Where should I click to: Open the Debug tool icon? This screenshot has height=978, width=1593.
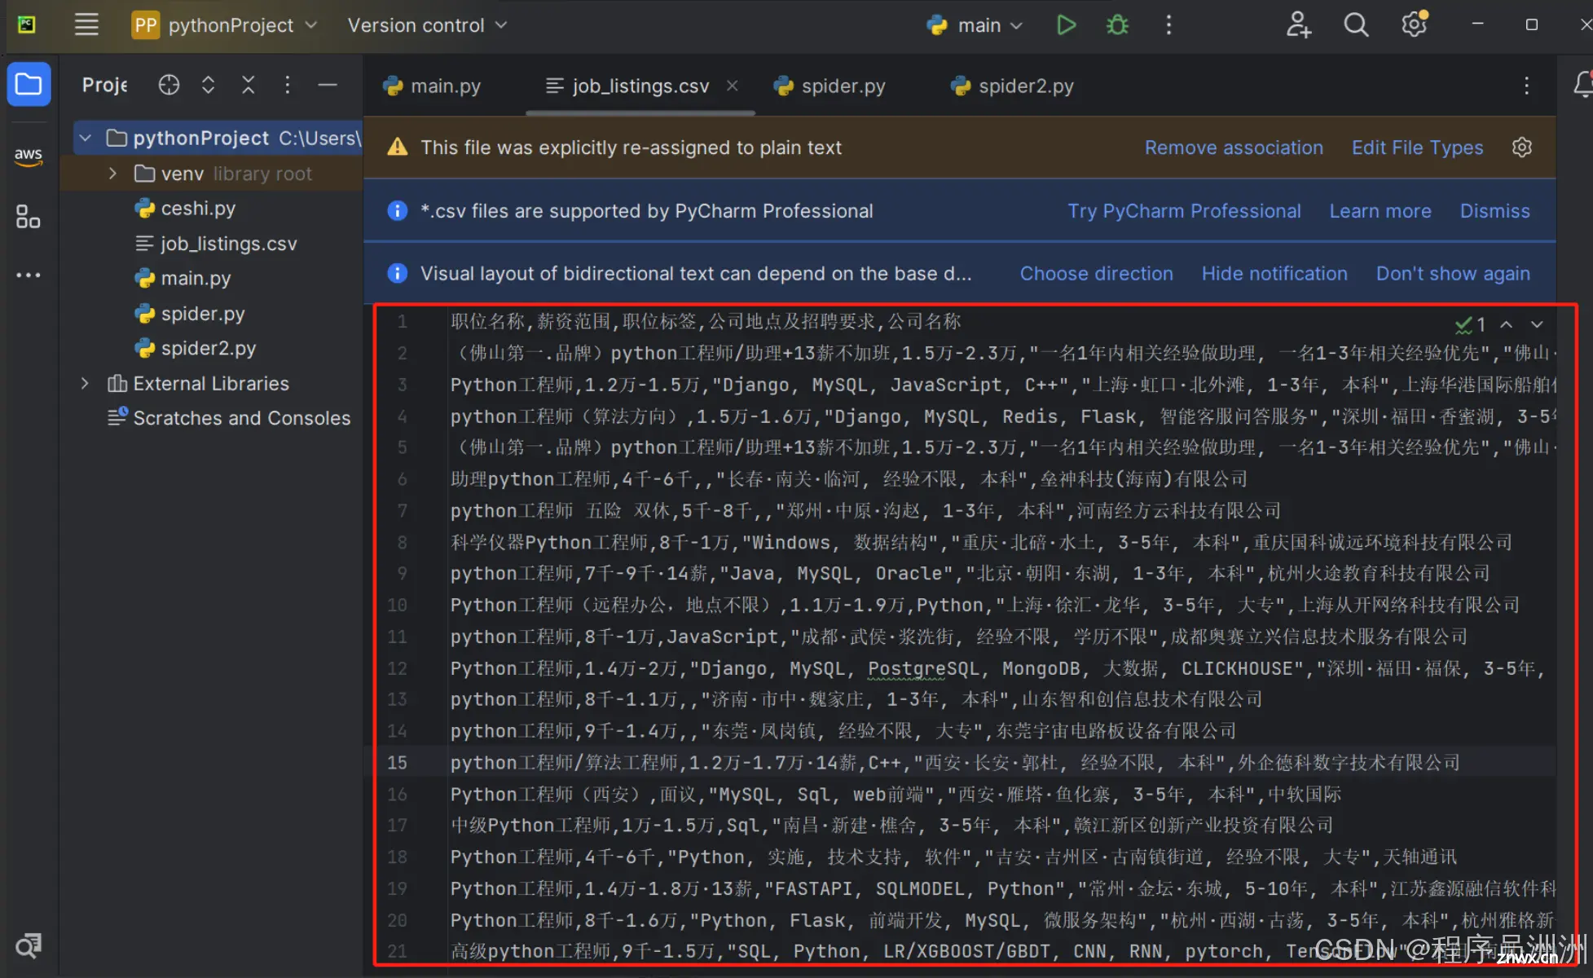pyautogui.click(x=1119, y=24)
